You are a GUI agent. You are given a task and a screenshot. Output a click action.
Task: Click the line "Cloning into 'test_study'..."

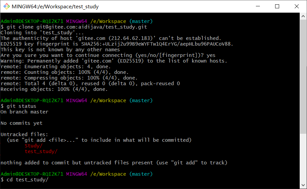click(42, 33)
